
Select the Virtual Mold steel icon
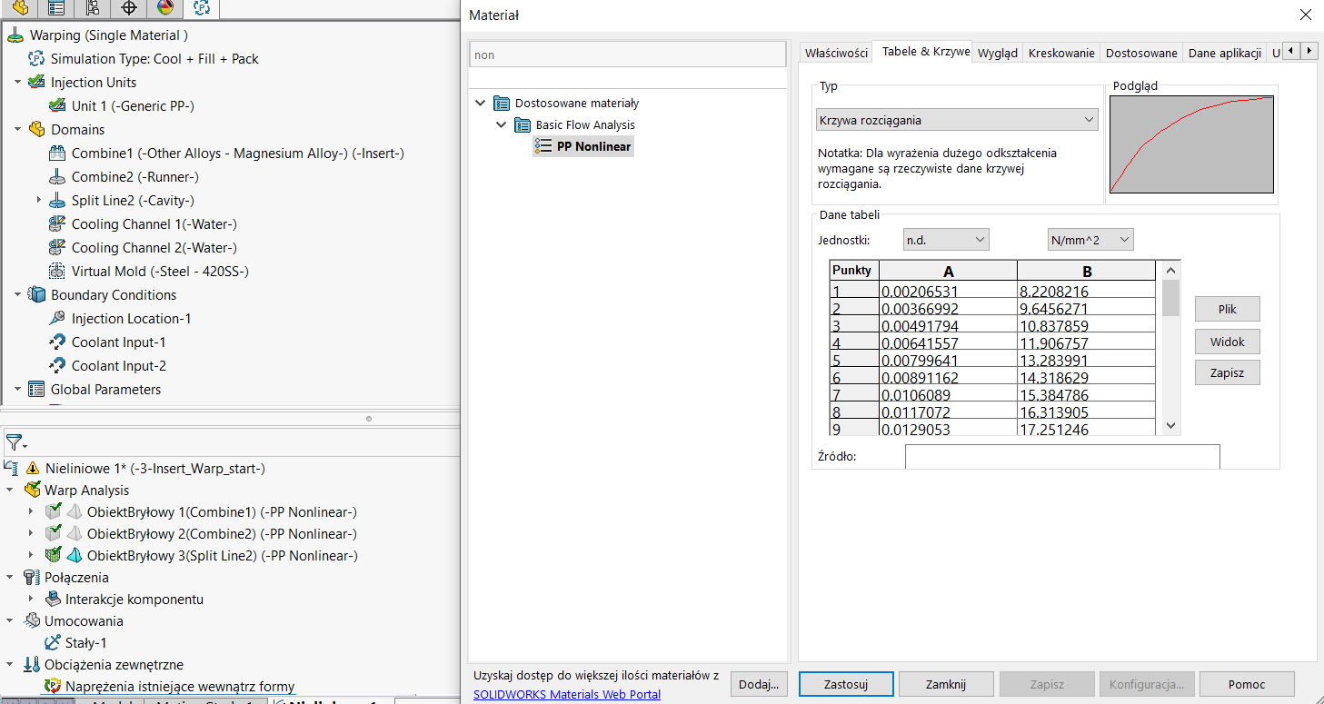[57, 272]
